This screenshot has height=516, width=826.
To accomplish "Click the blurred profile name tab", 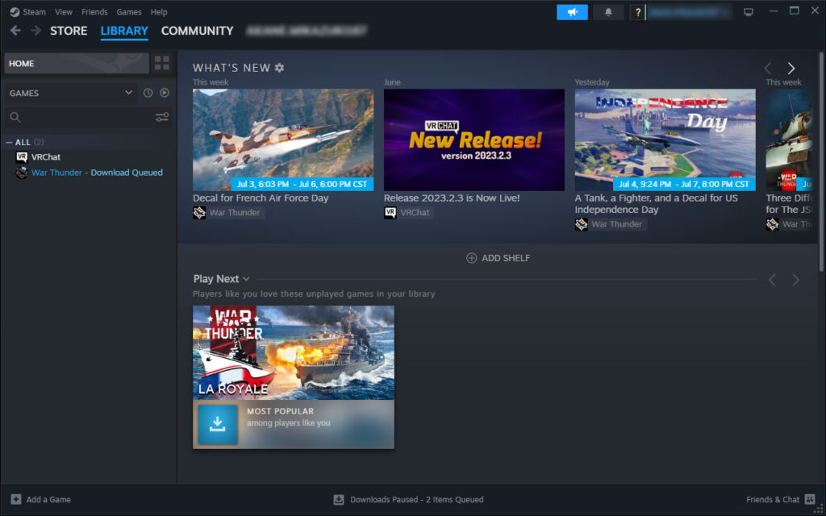I will pos(307,31).
